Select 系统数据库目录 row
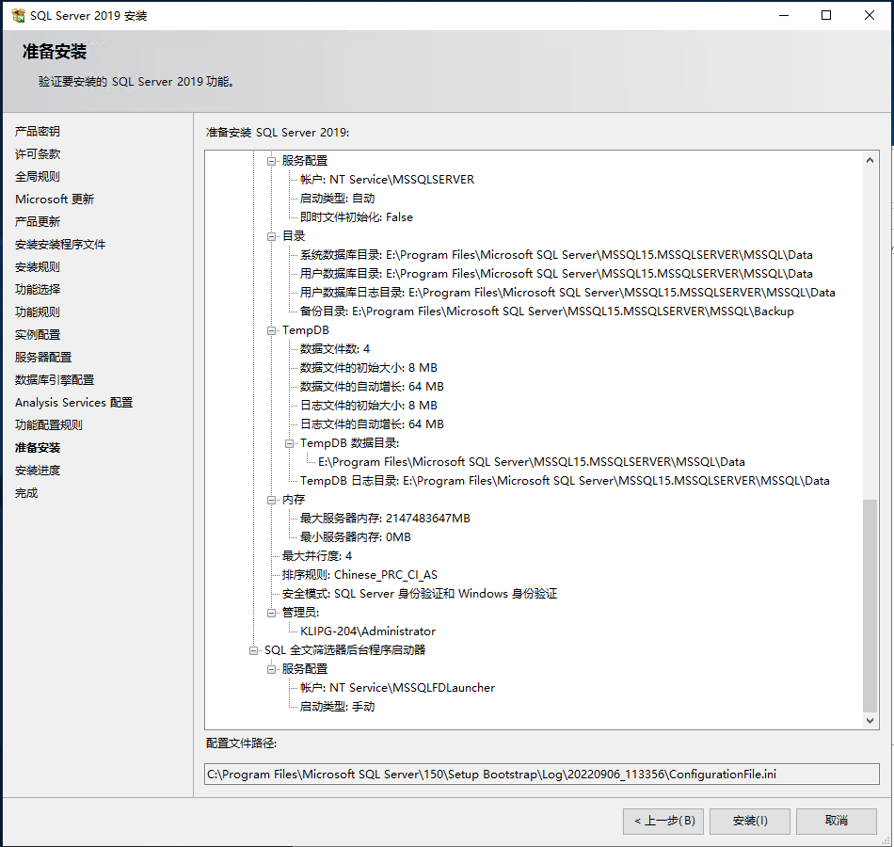The image size is (894, 847). (x=556, y=255)
